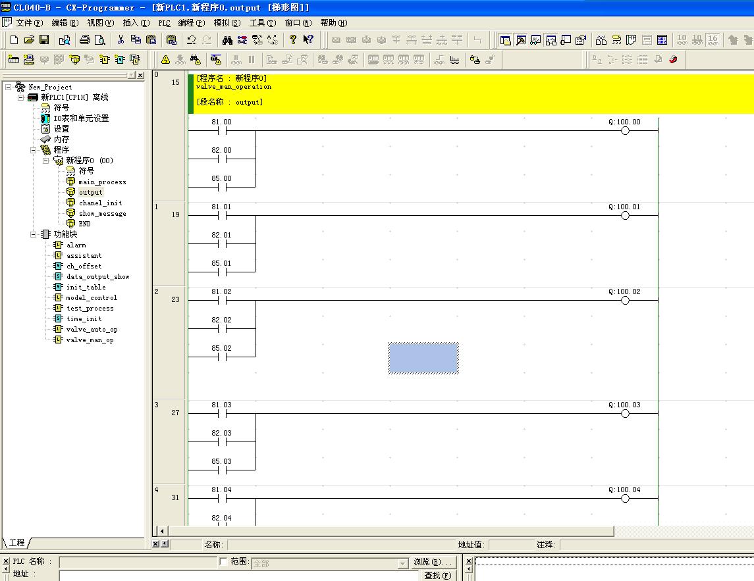Viewport: 754px width, 581px height.
Task: Click the Print printer icon
Action: click(84, 40)
